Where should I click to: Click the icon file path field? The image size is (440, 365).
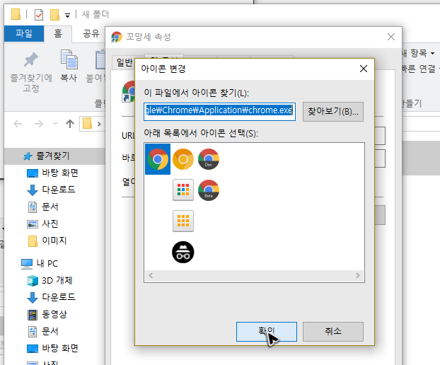[x=219, y=112]
